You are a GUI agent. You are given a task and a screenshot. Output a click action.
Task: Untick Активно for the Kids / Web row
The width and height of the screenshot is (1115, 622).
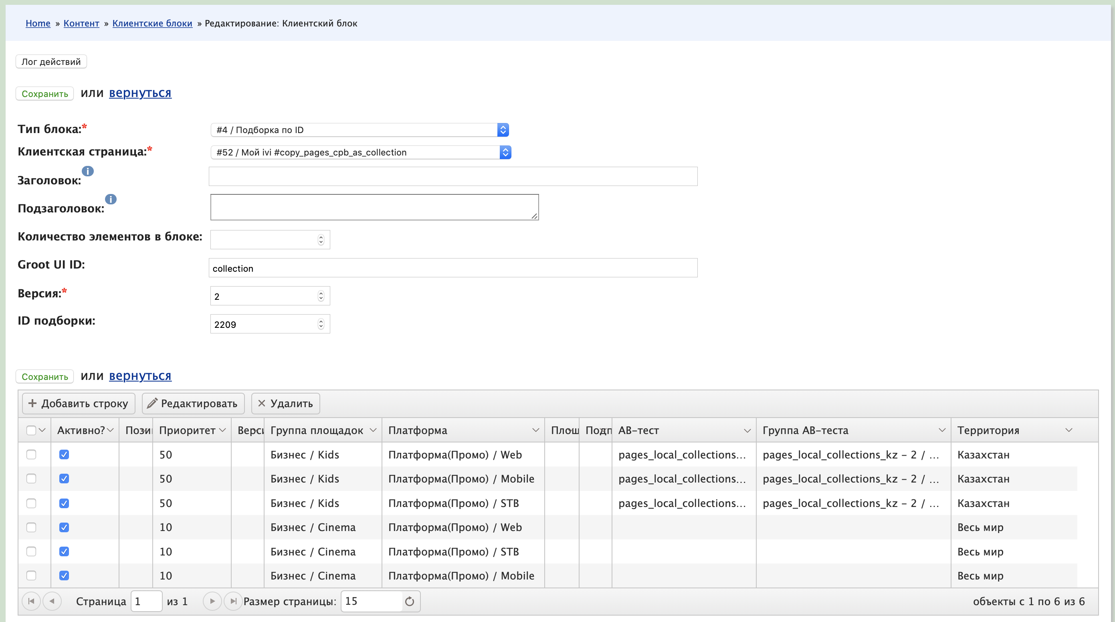64,454
